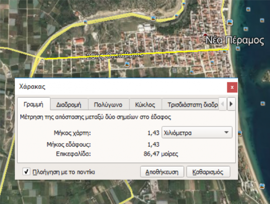Open the Χιλιόμετρα units dropdown
The image size is (270, 204).
[x=196, y=133]
